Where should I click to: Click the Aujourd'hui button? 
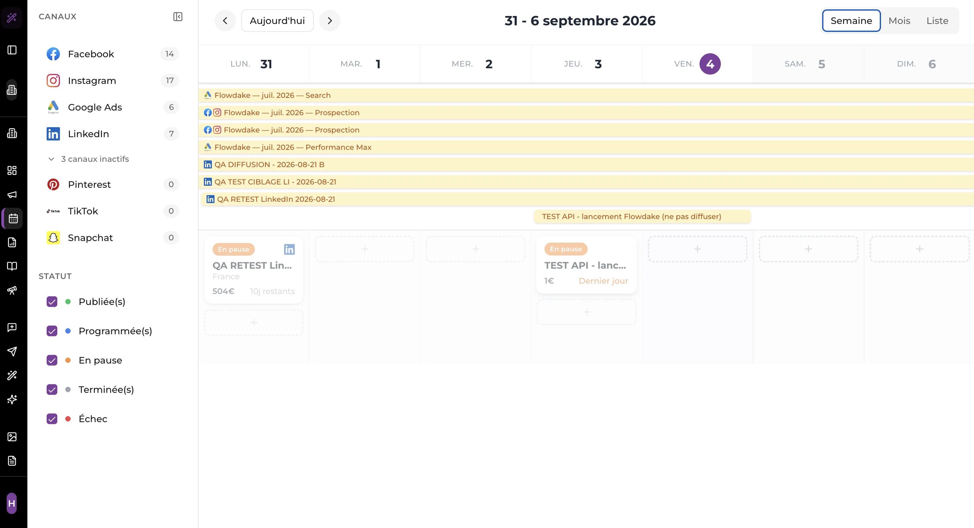(x=277, y=21)
